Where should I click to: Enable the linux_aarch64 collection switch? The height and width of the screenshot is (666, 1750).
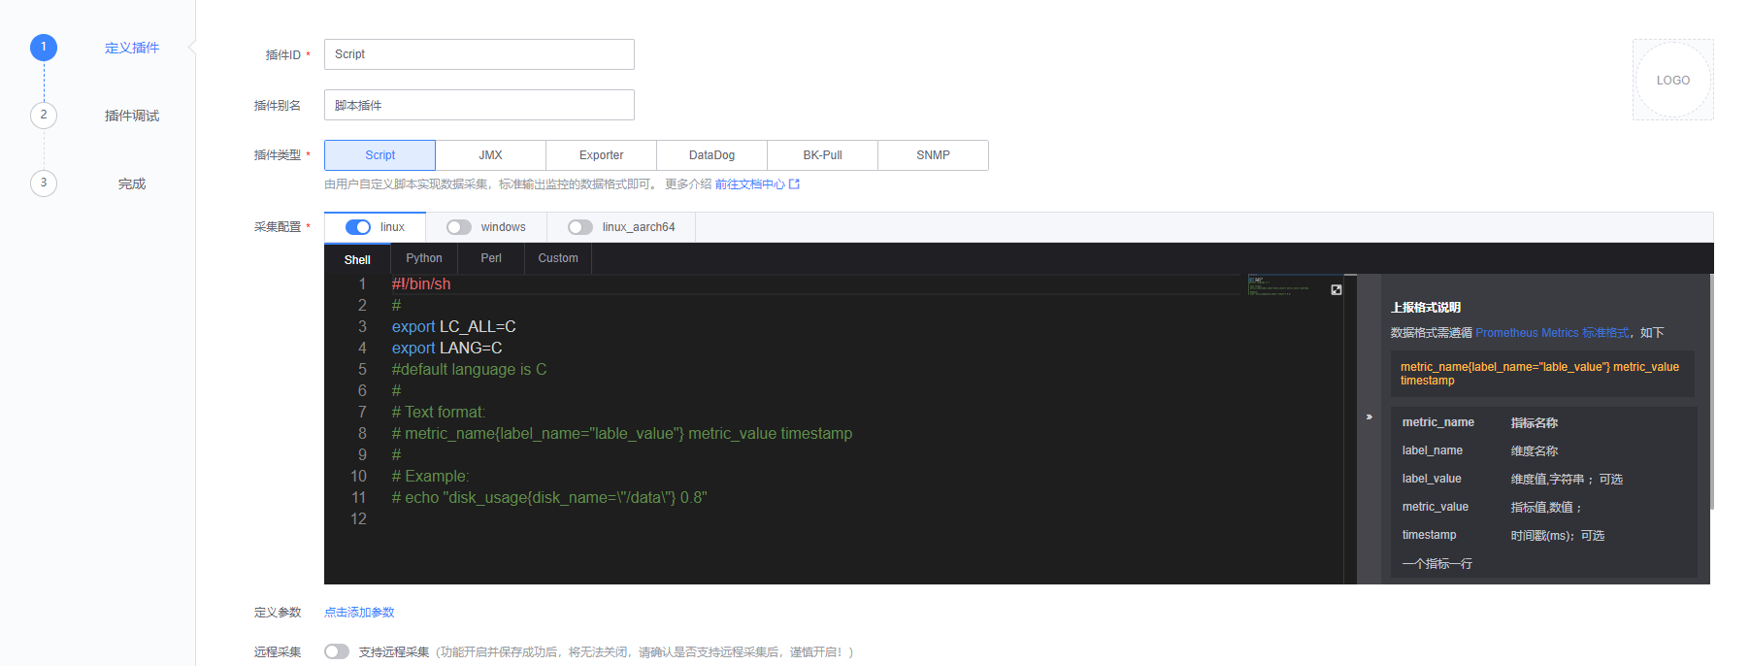[580, 227]
